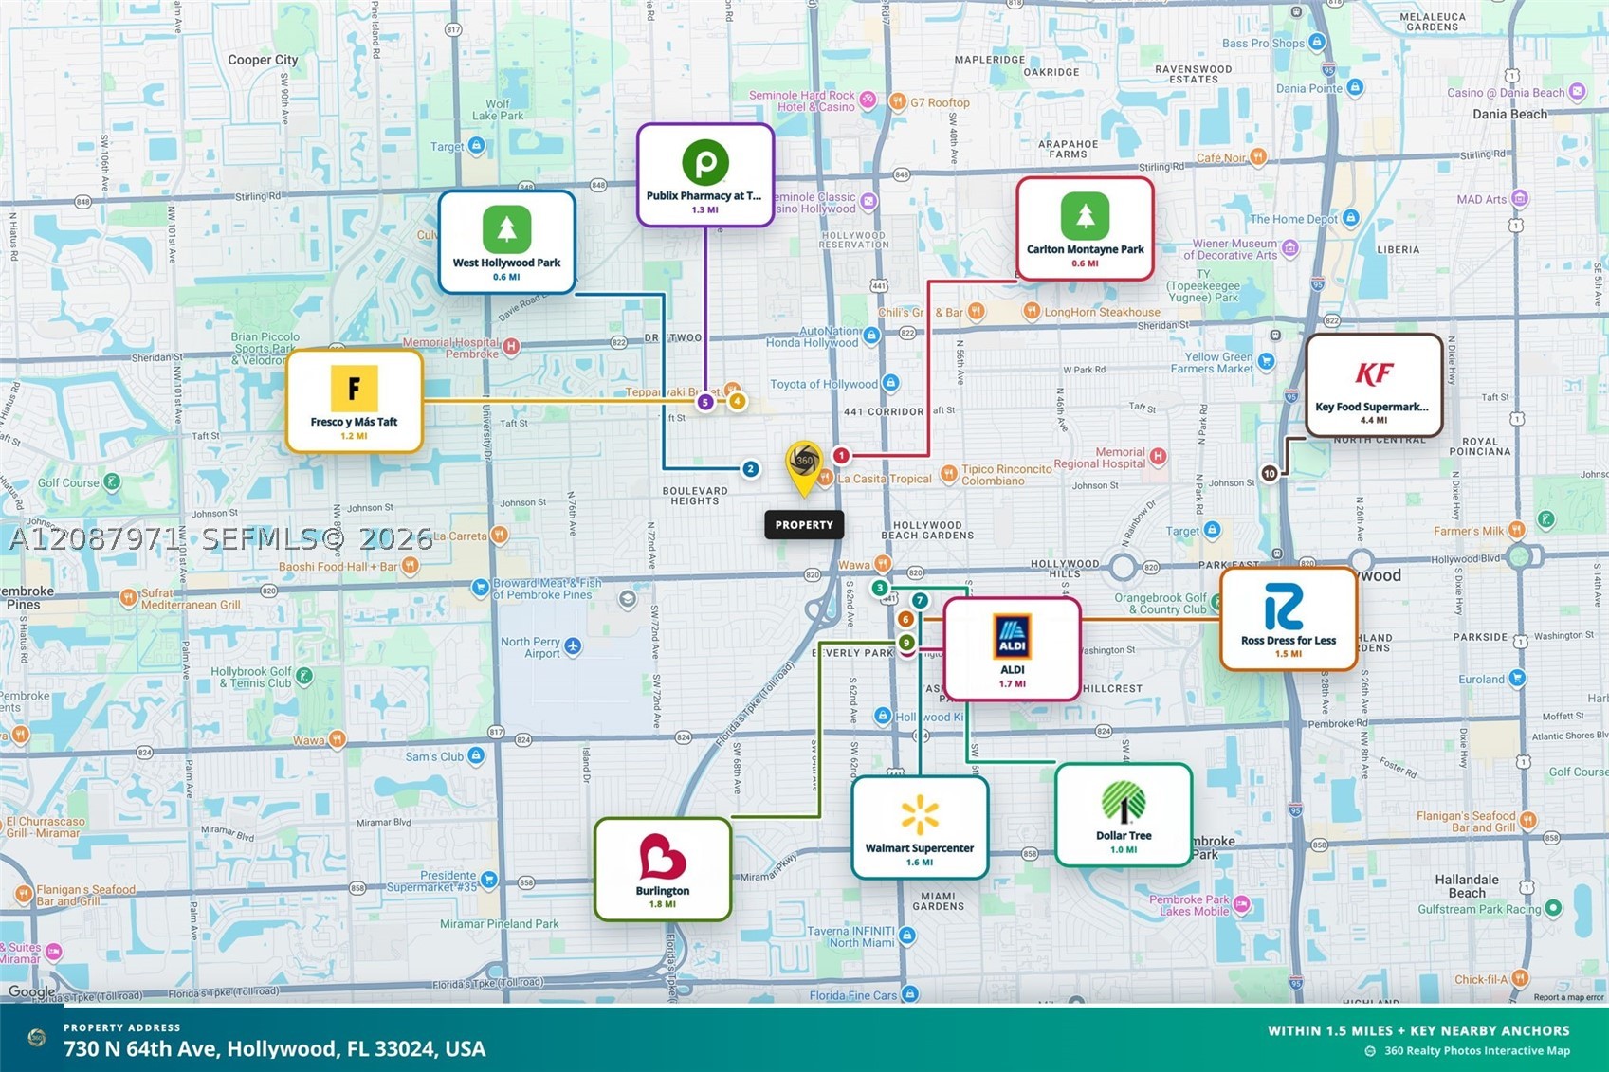Screen dimensions: 1609x1072
Task: Click the yellow 360 property pin
Action: click(804, 468)
